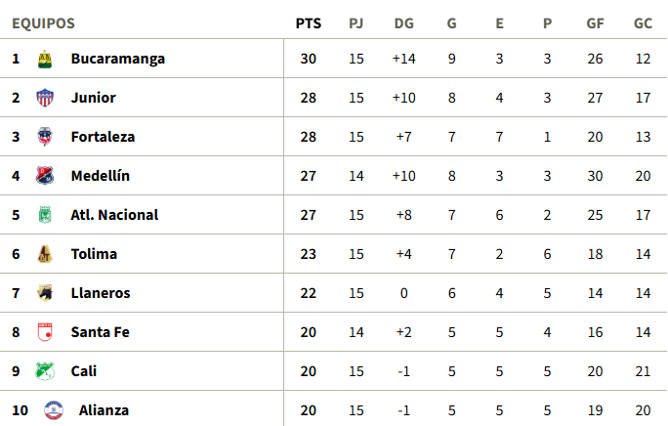The height and width of the screenshot is (426, 668).
Task: Click the Alianza team crest icon
Action: click(53, 410)
